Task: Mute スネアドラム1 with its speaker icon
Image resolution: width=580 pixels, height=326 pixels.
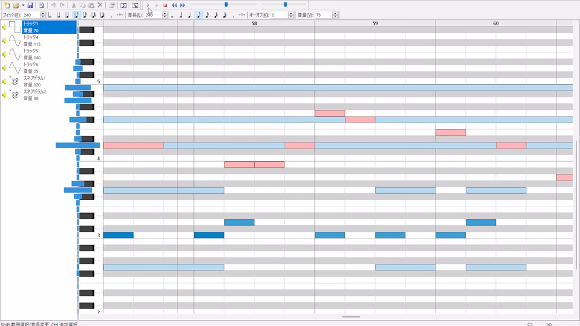Action: pos(4,81)
